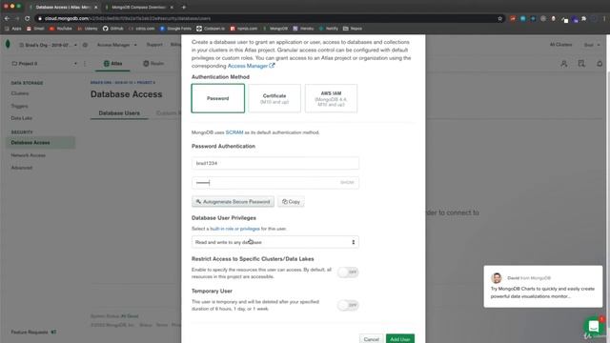Open the Brad user account dropdown
The image size is (610, 343).
click(x=592, y=45)
